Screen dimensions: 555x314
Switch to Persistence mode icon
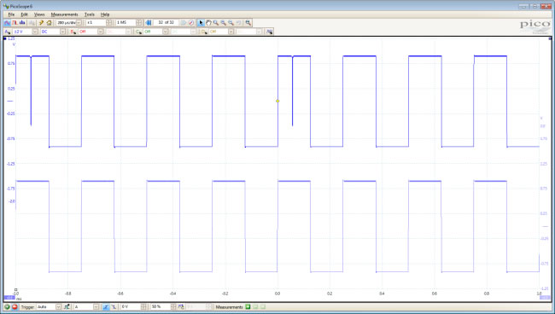[15, 23]
